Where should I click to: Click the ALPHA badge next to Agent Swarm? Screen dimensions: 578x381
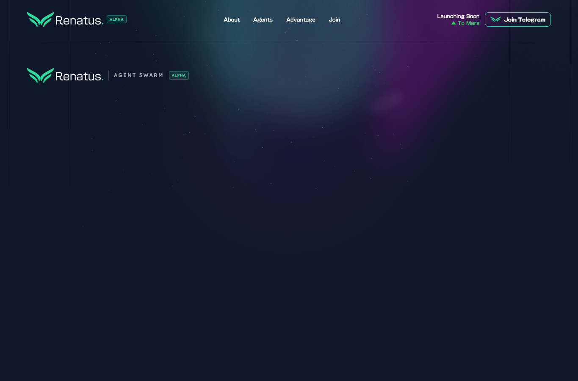179,75
